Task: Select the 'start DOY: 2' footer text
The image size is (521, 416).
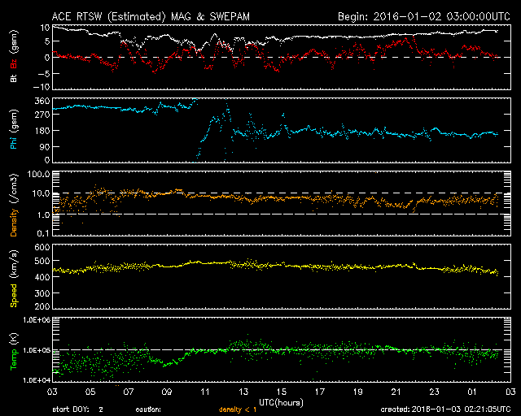Action: (x=78, y=409)
